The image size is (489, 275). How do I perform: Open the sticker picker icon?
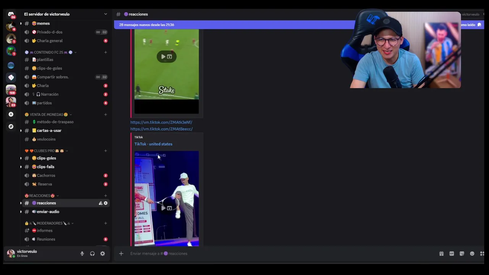click(462, 254)
